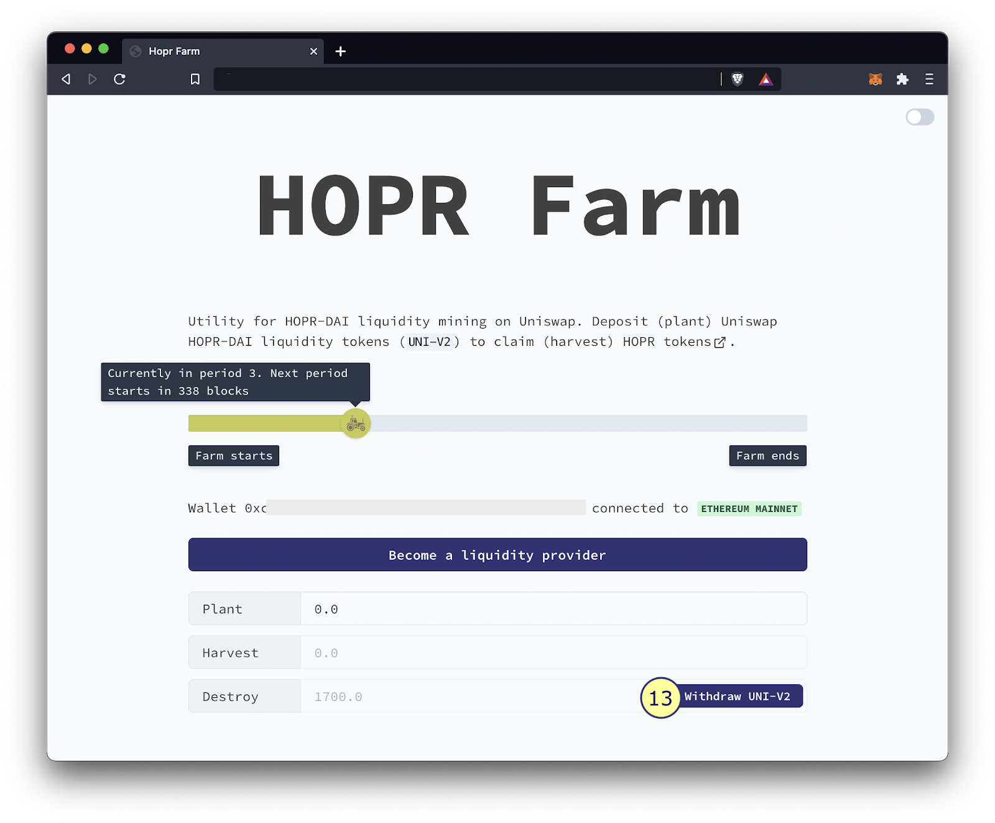This screenshot has width=995, height=823.
Task: Click the UNI-V2 code label in description
Action: click(x=429, y=342)
